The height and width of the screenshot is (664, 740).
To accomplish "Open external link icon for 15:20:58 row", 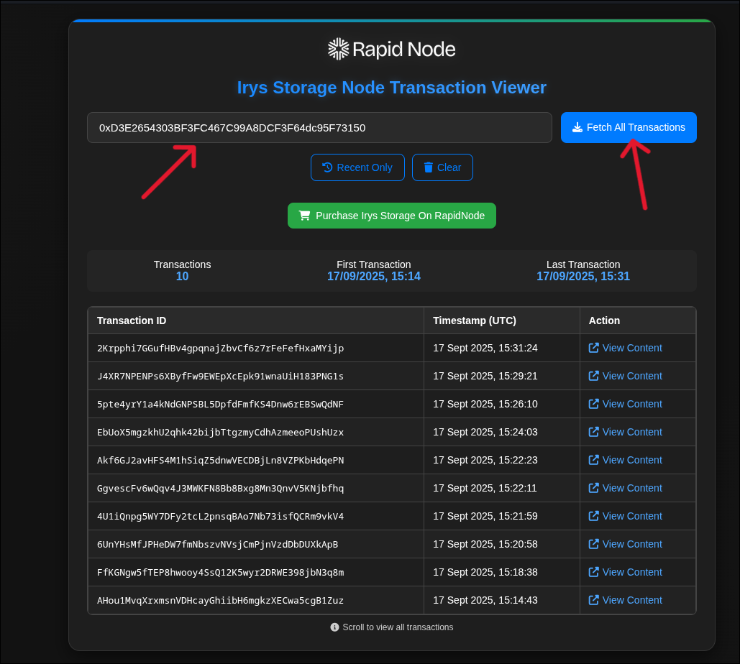I will pyautogui.click(x=594, y=544).
